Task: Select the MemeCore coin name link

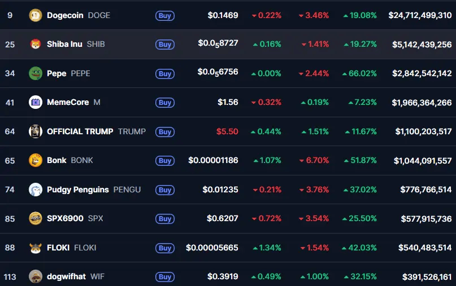Action: 68,102
